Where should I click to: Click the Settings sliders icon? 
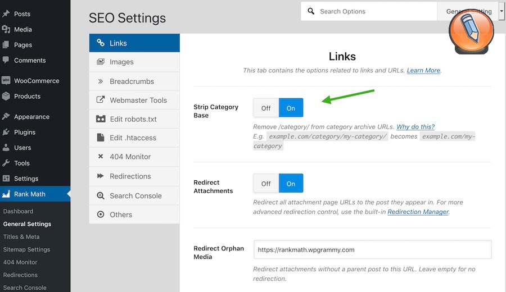coord(6,178)
